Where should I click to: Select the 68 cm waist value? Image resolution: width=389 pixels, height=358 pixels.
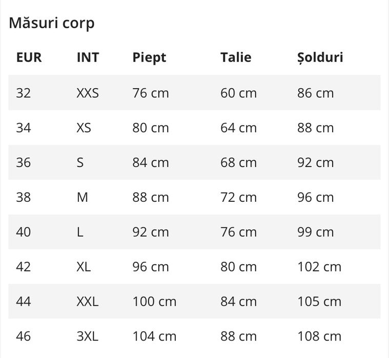(238, 163)
